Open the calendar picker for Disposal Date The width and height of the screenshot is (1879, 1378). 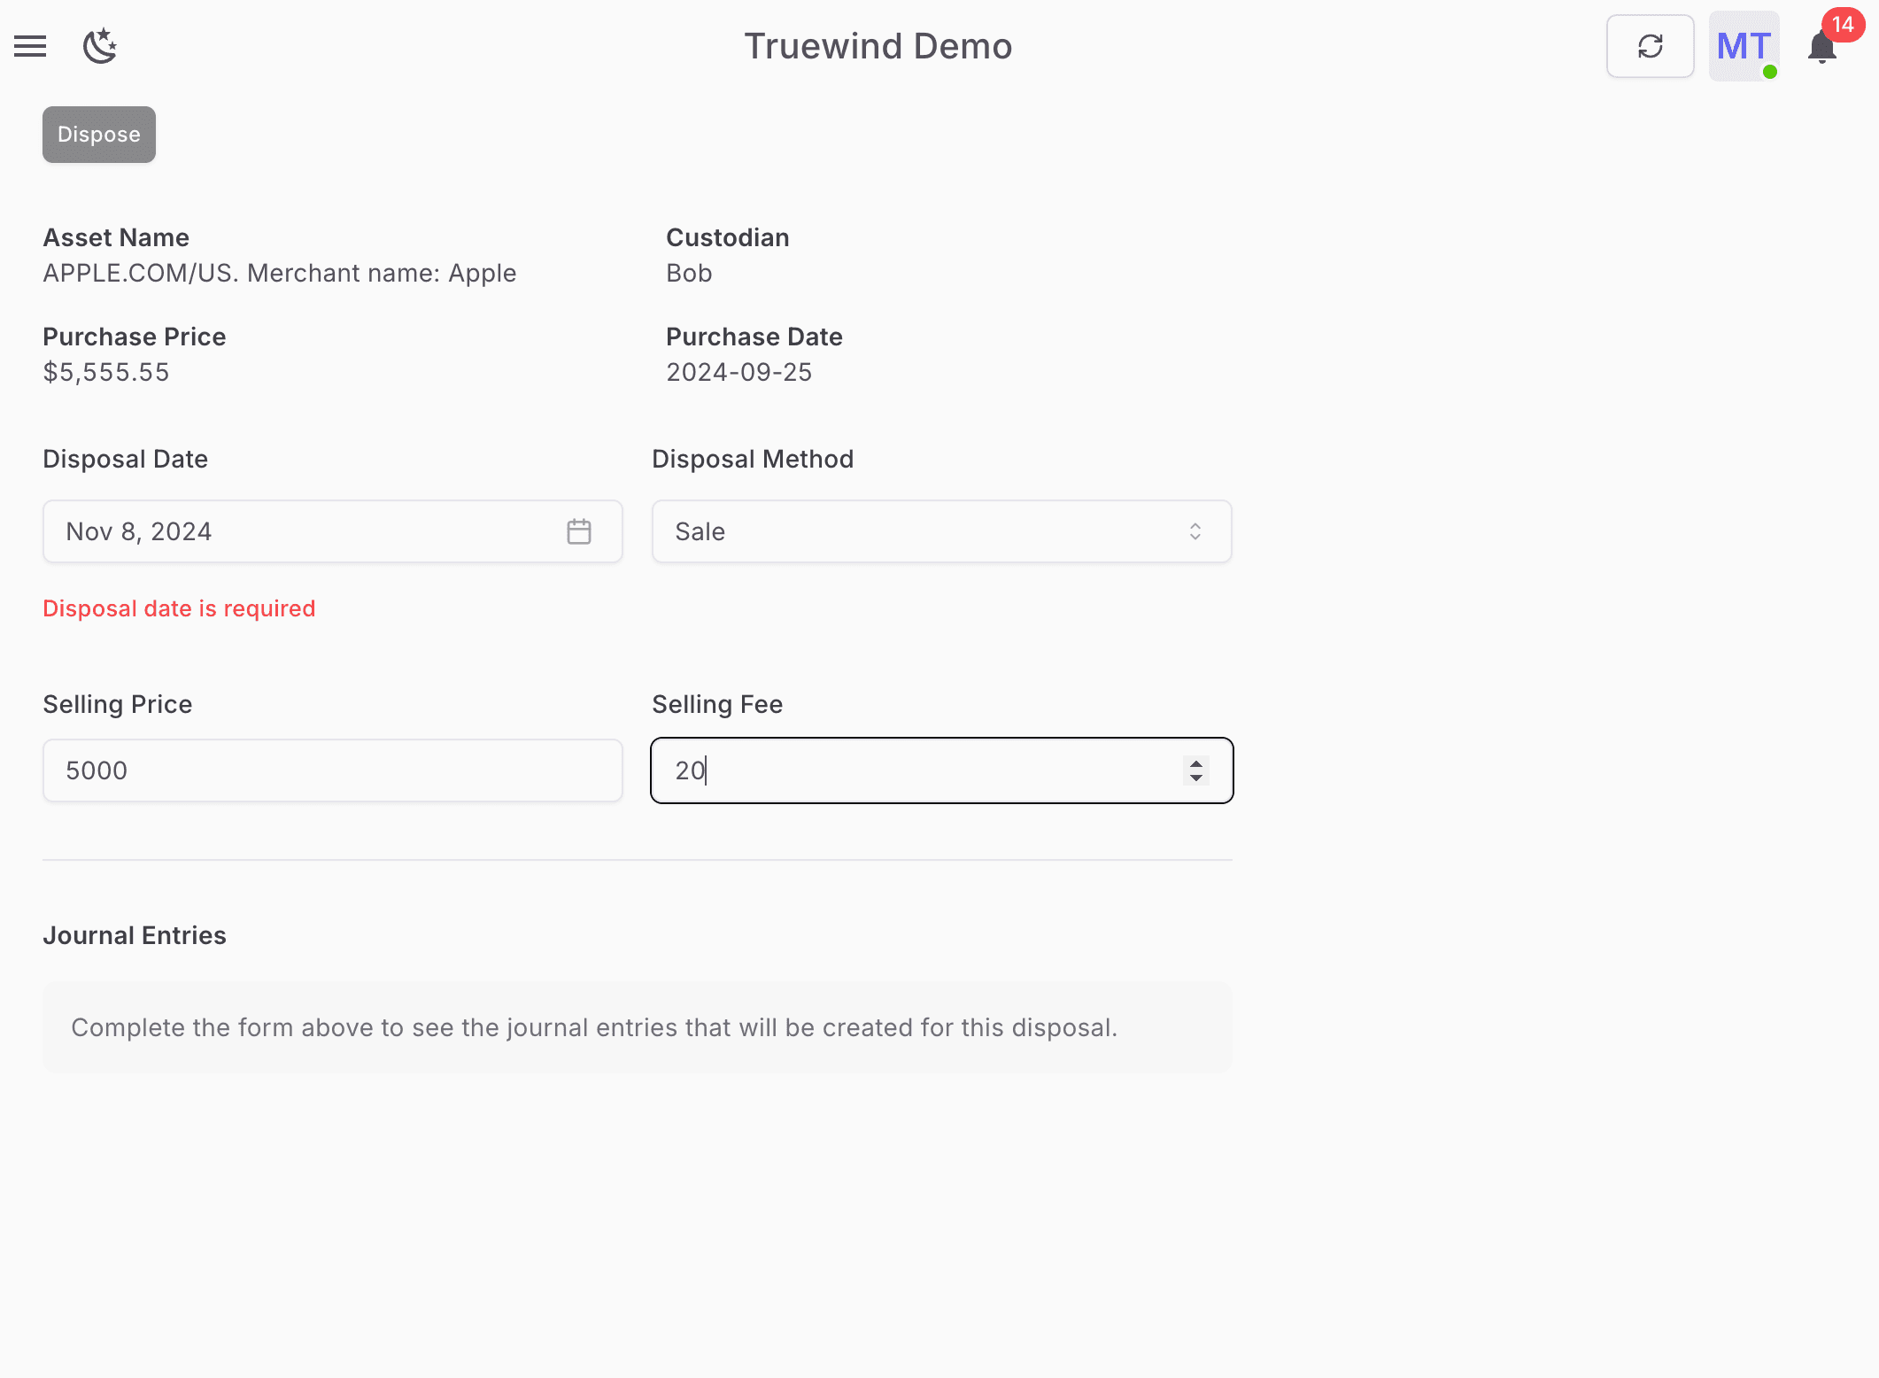point(579,530)
